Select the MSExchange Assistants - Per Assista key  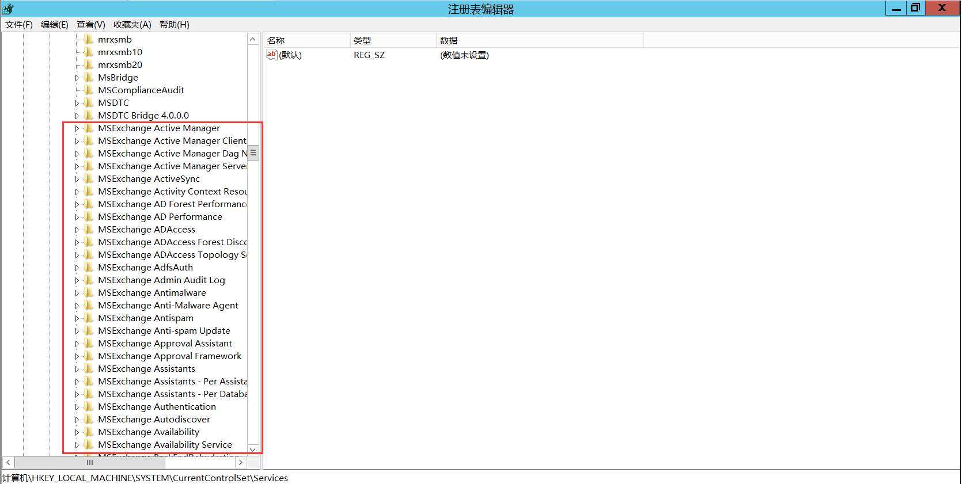point(173,381)
